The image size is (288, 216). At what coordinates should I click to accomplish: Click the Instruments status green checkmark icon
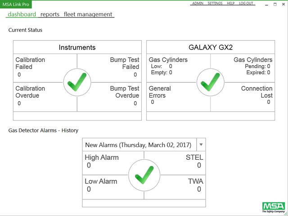77,82
